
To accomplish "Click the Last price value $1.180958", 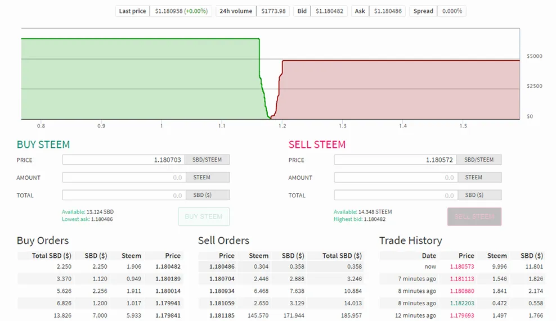I will click(169, 11).
